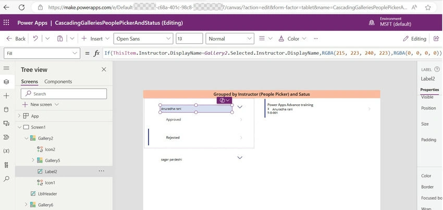Open the Tree view layers icon
Viewport: 443px width, 210px height.
(6, 82)
